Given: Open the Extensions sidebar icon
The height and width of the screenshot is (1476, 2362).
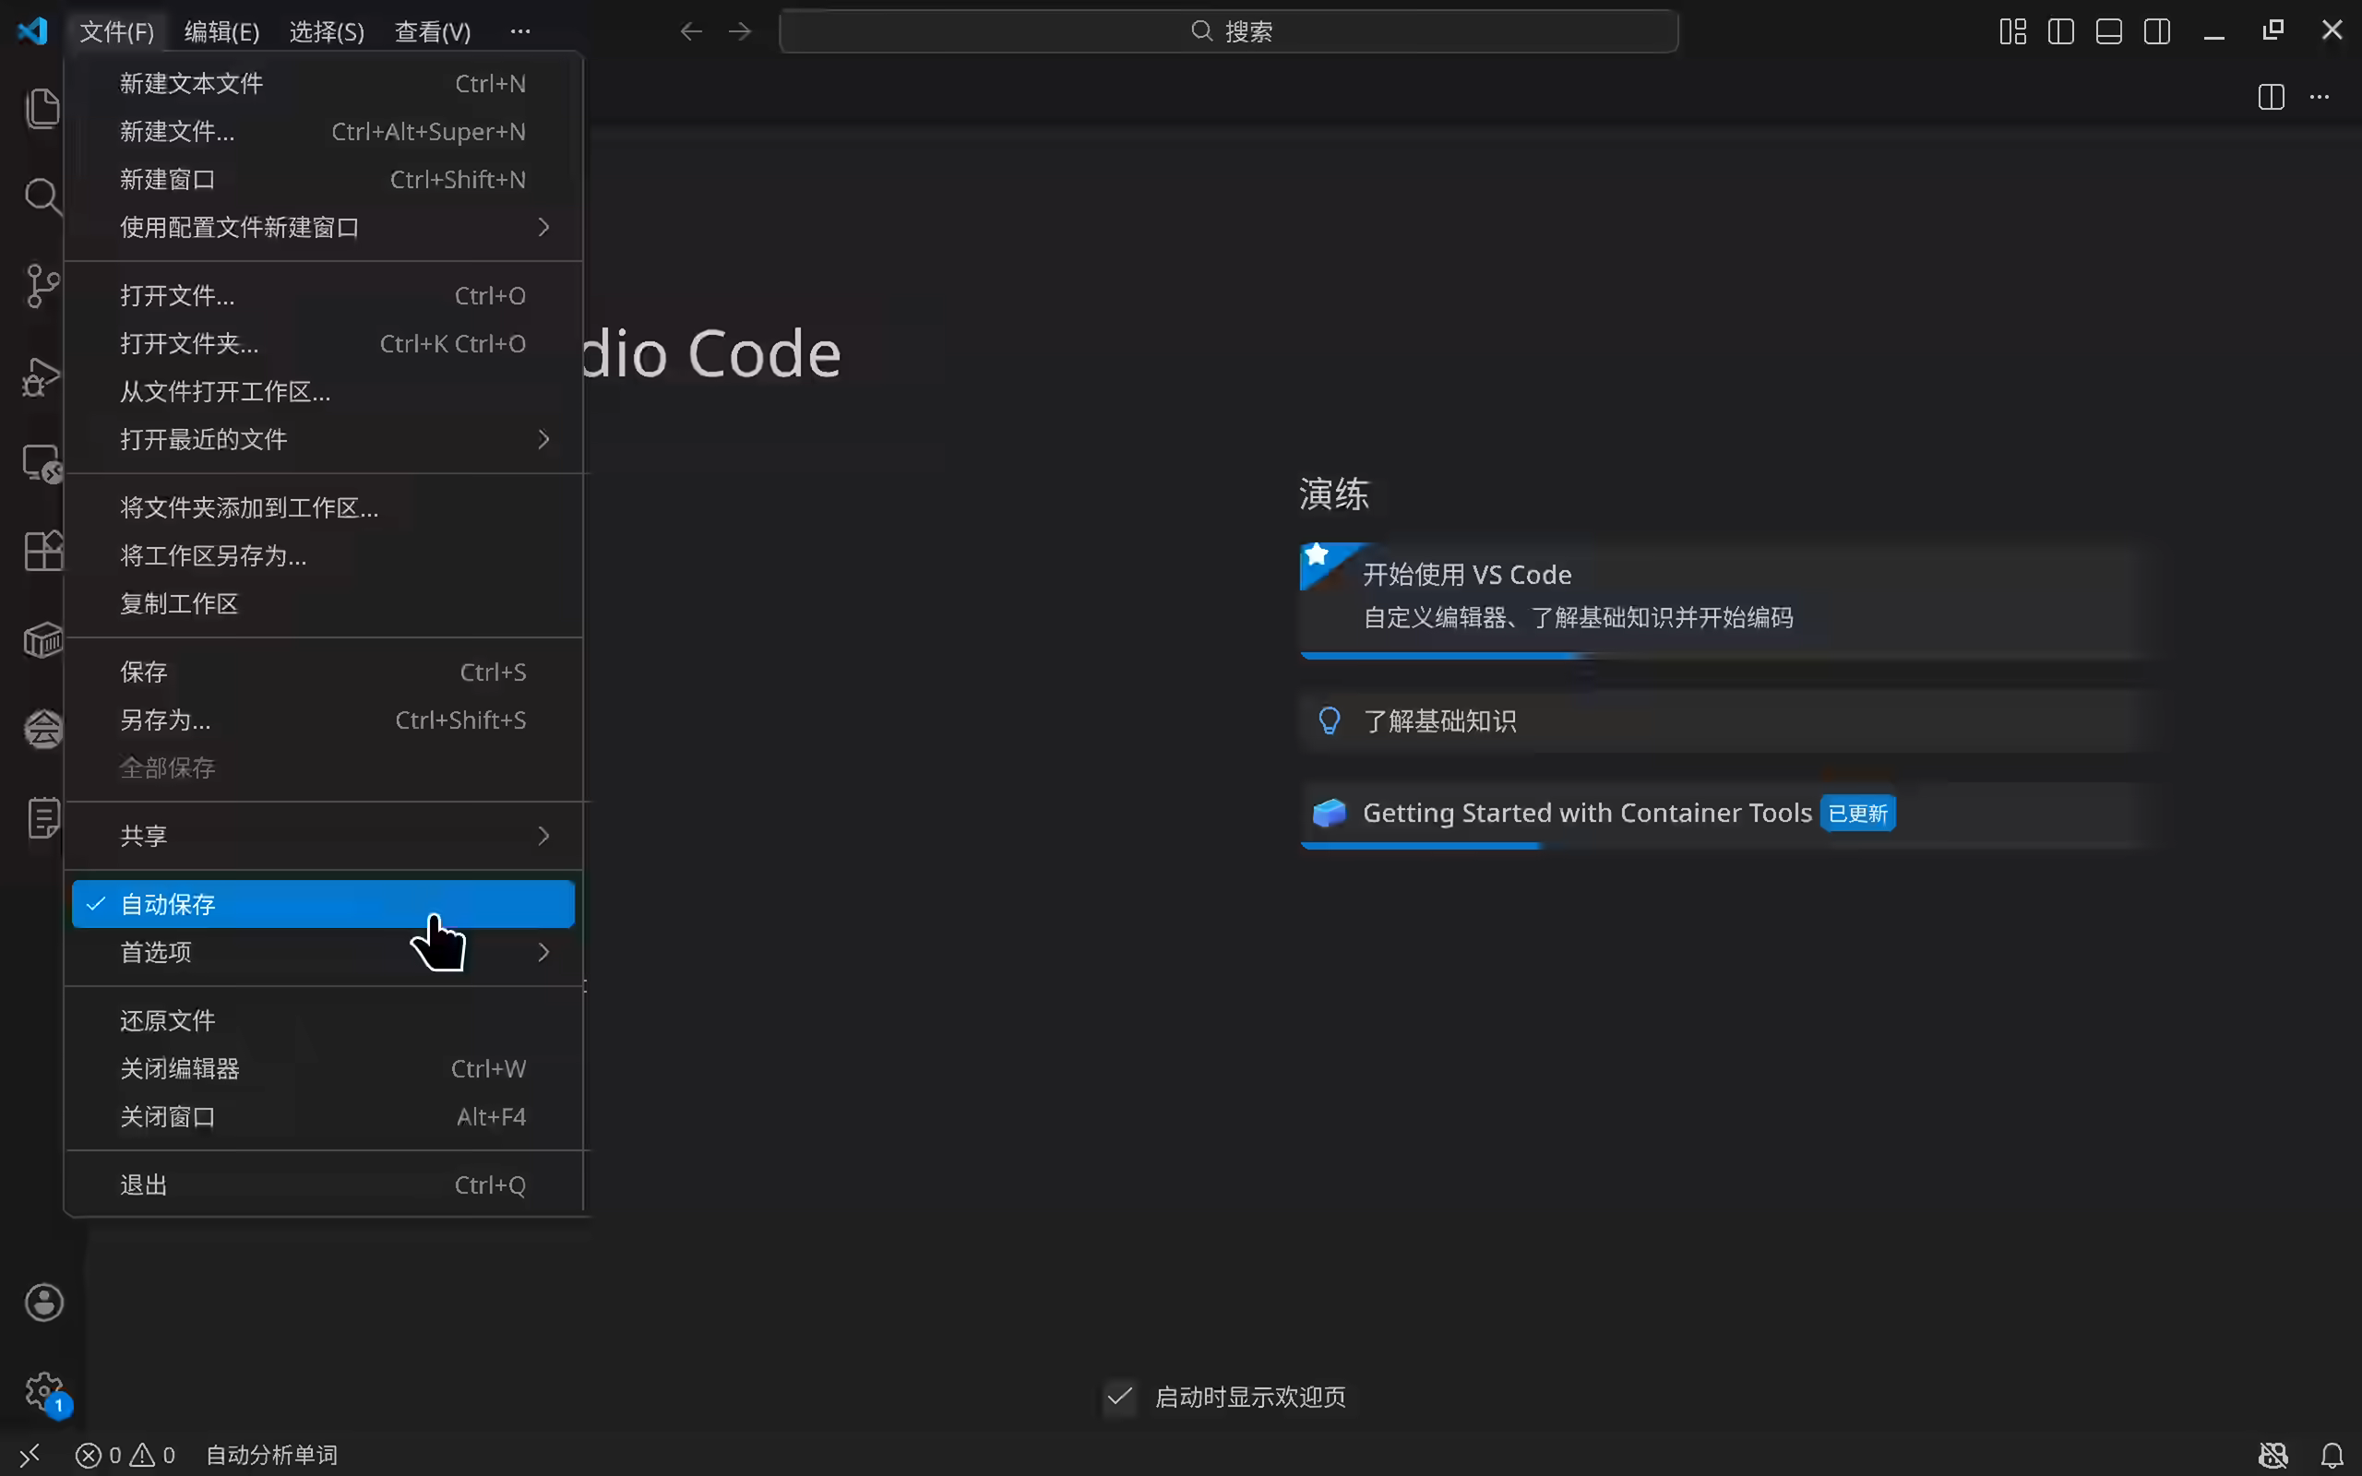Looking at the screenshot, I should [43, 552].
